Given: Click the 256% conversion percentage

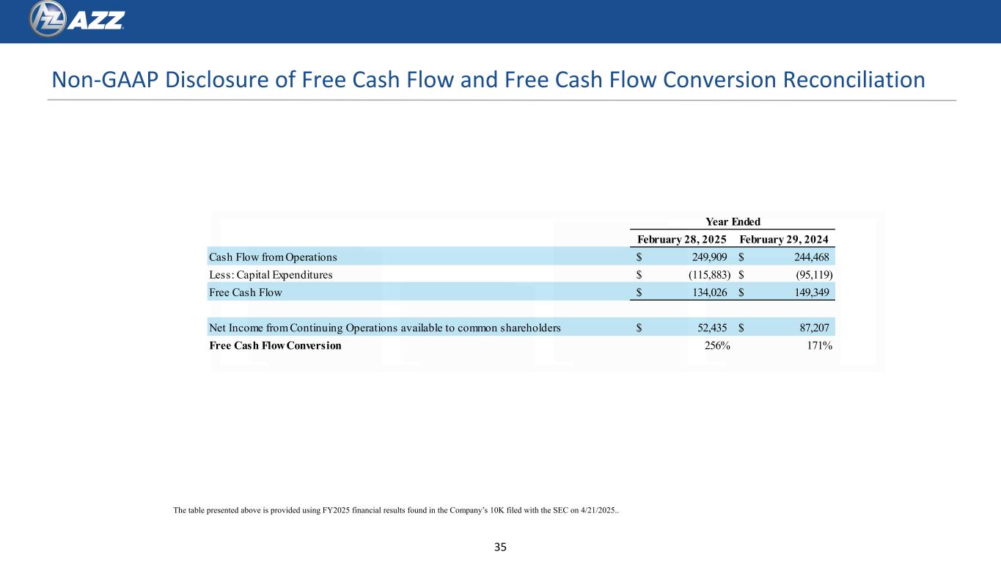Looking at the screenshot, I should click(x=716, y=345).
